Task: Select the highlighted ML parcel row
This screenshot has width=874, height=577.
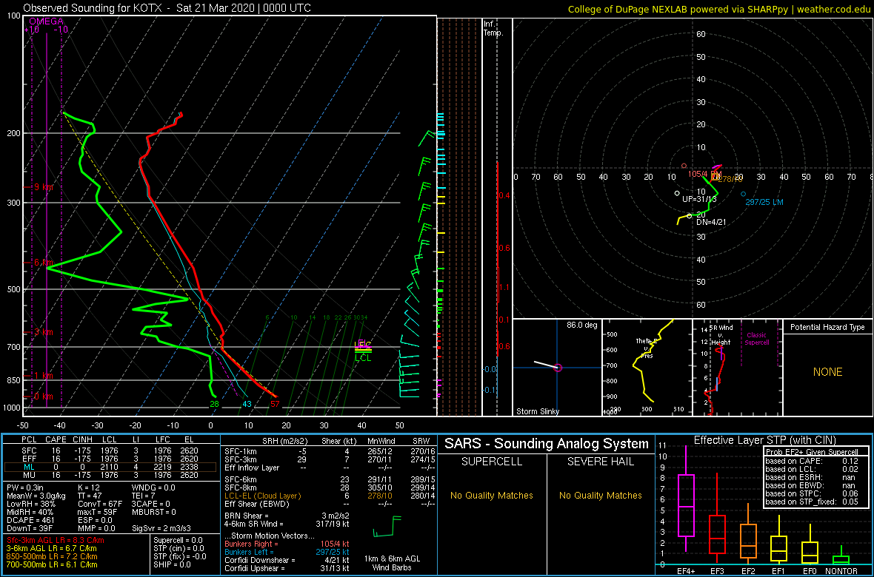Action: [110, 467]
